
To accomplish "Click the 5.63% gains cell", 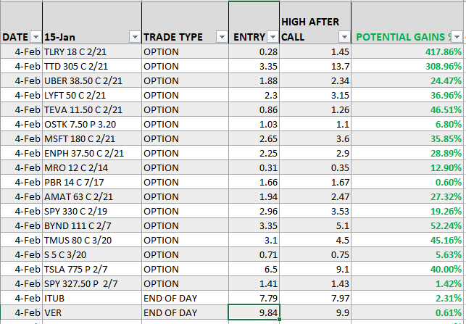I will point(407,254).
